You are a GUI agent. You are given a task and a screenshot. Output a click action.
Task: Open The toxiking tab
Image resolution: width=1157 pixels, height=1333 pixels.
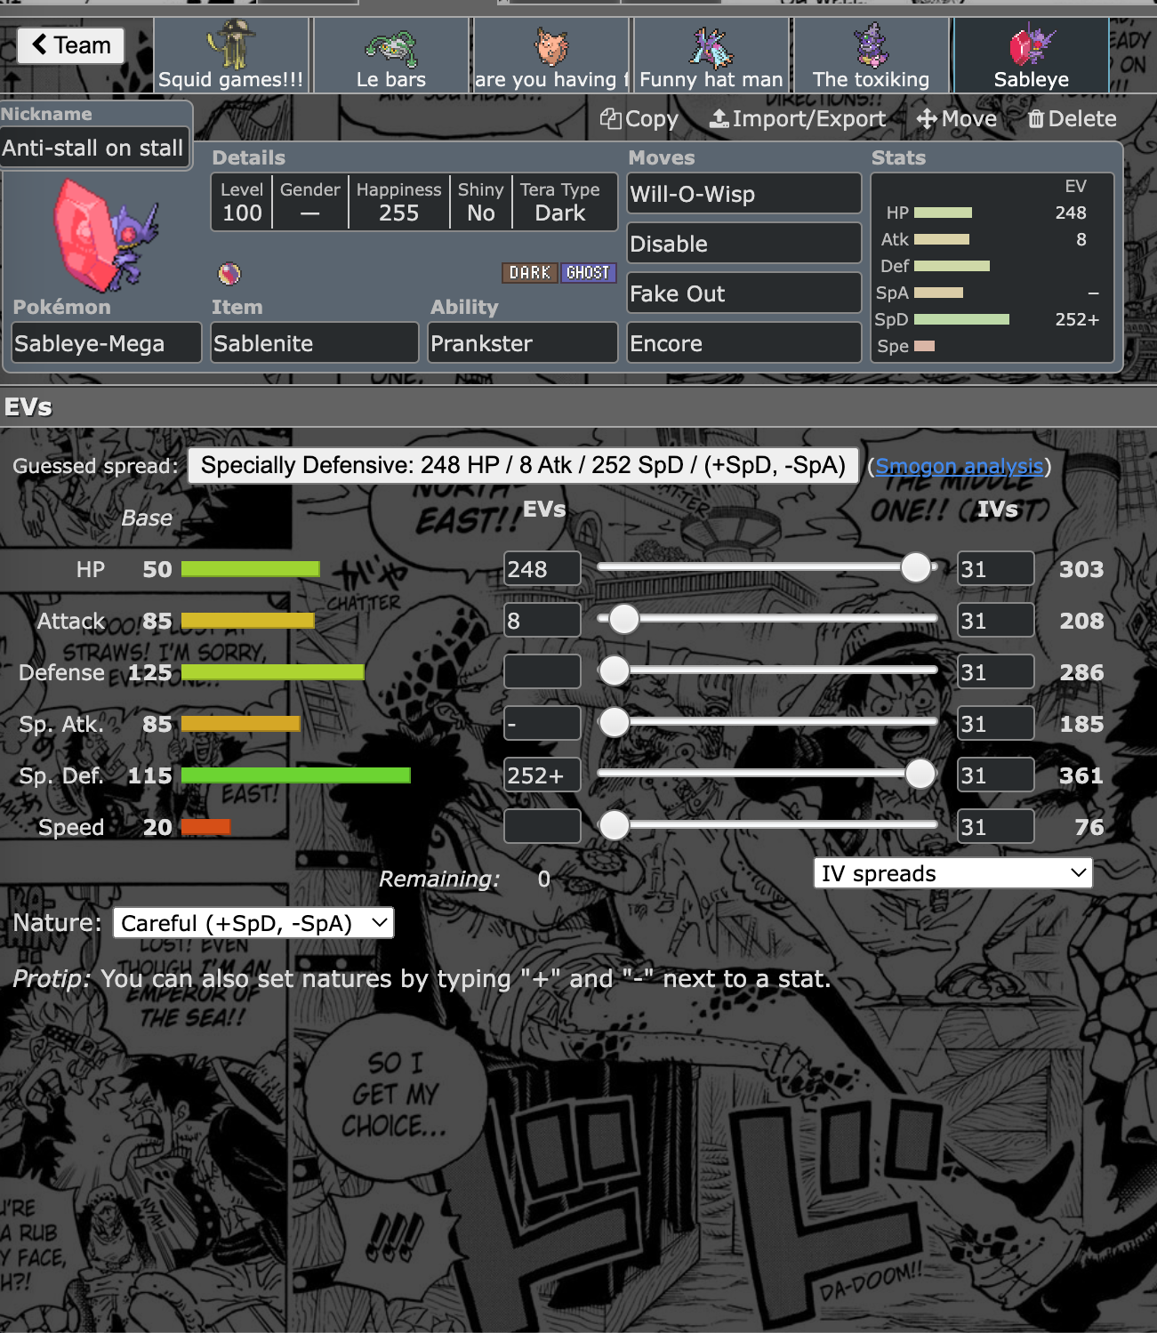click(872, 55)
